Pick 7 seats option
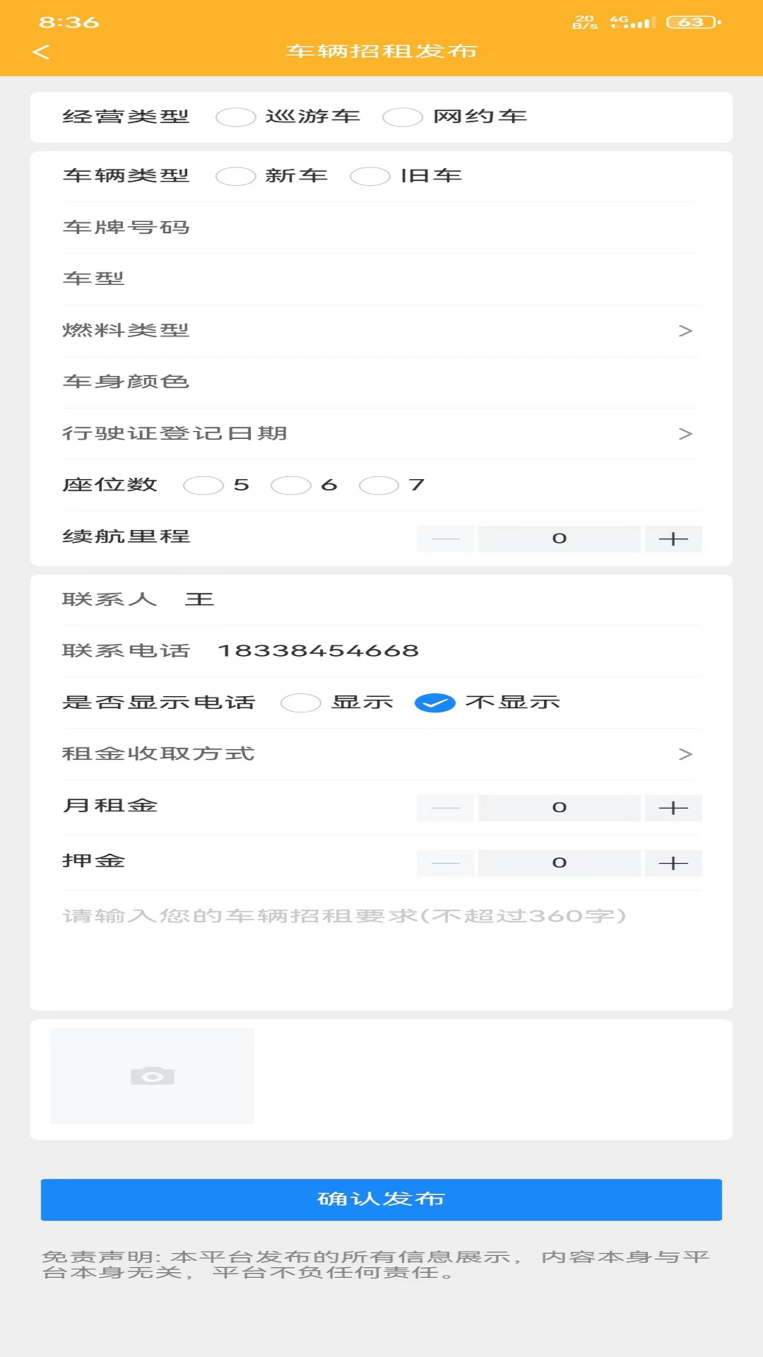 tap(379, 485)
